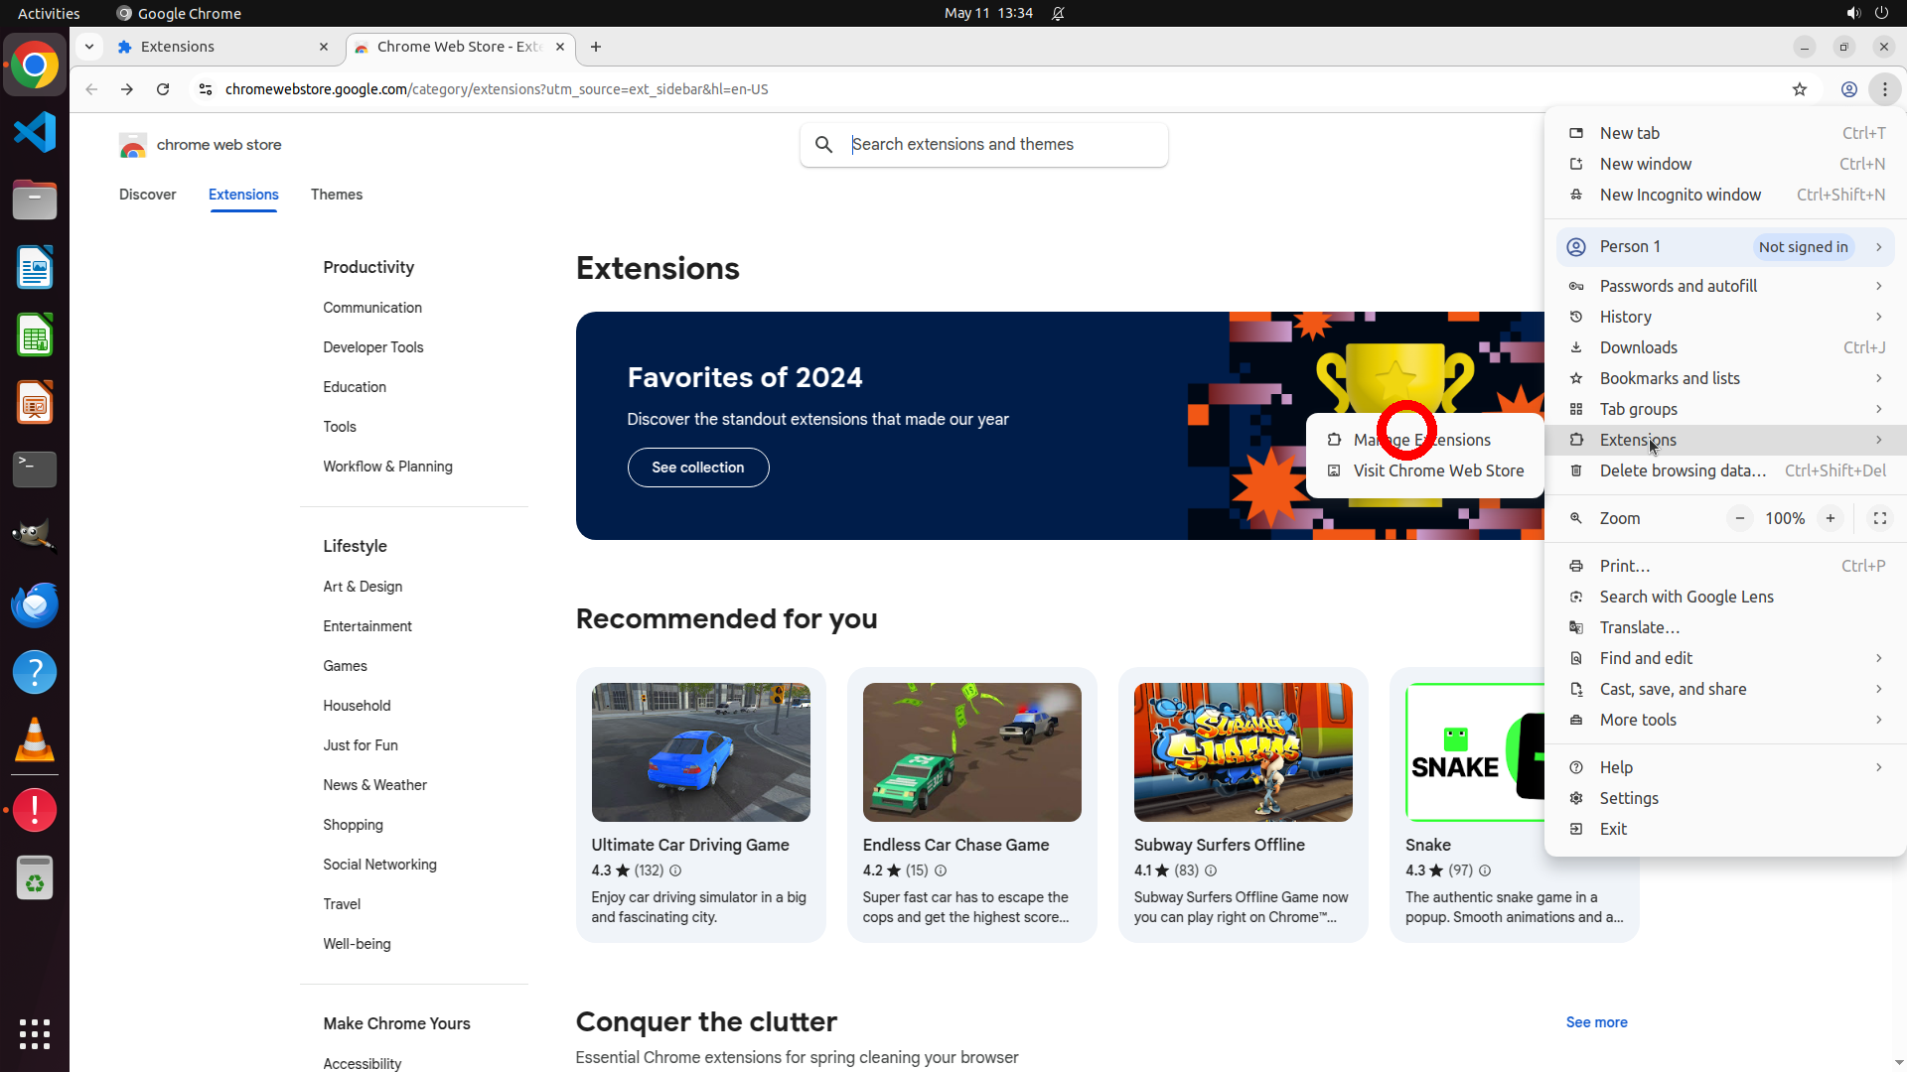Click the reload page icon
The width and height of the screenshot is (1907, 1072).
[163, 89]
